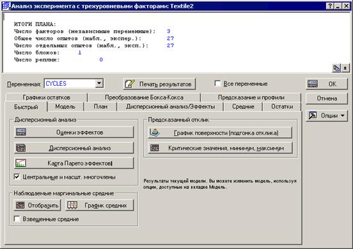The width and height of the screenshot is (353, 249).
Task: Click the options icon on Опции button
Action: [x=313, y=115]
